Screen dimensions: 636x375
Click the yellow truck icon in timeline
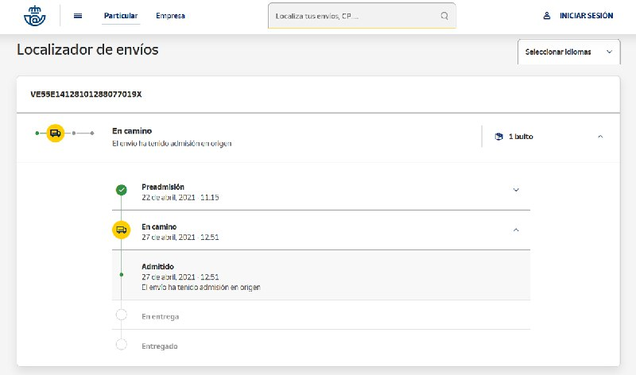pos(122,230)
